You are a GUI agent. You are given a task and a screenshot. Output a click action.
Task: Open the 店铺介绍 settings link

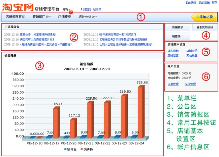click(x=192, y=51)
